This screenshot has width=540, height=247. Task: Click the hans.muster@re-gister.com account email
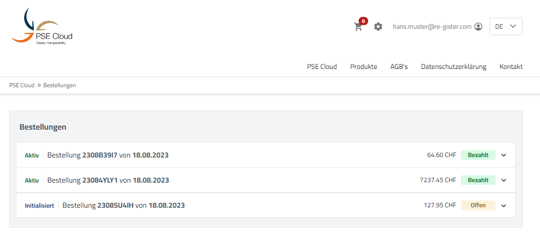432,27
